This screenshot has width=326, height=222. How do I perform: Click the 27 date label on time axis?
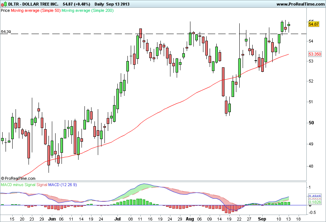(x=249, y=219)
